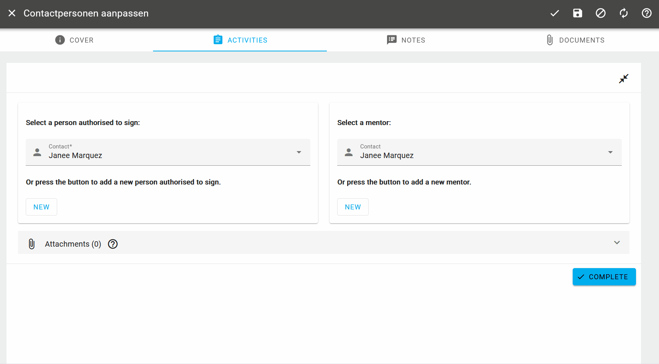
Task: Switch to the Cover tab
Action: [74, 40]
